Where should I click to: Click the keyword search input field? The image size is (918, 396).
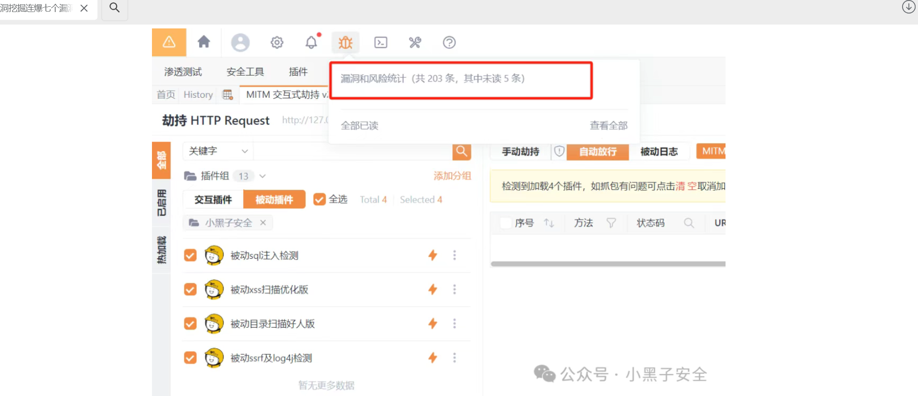point(352,151)
